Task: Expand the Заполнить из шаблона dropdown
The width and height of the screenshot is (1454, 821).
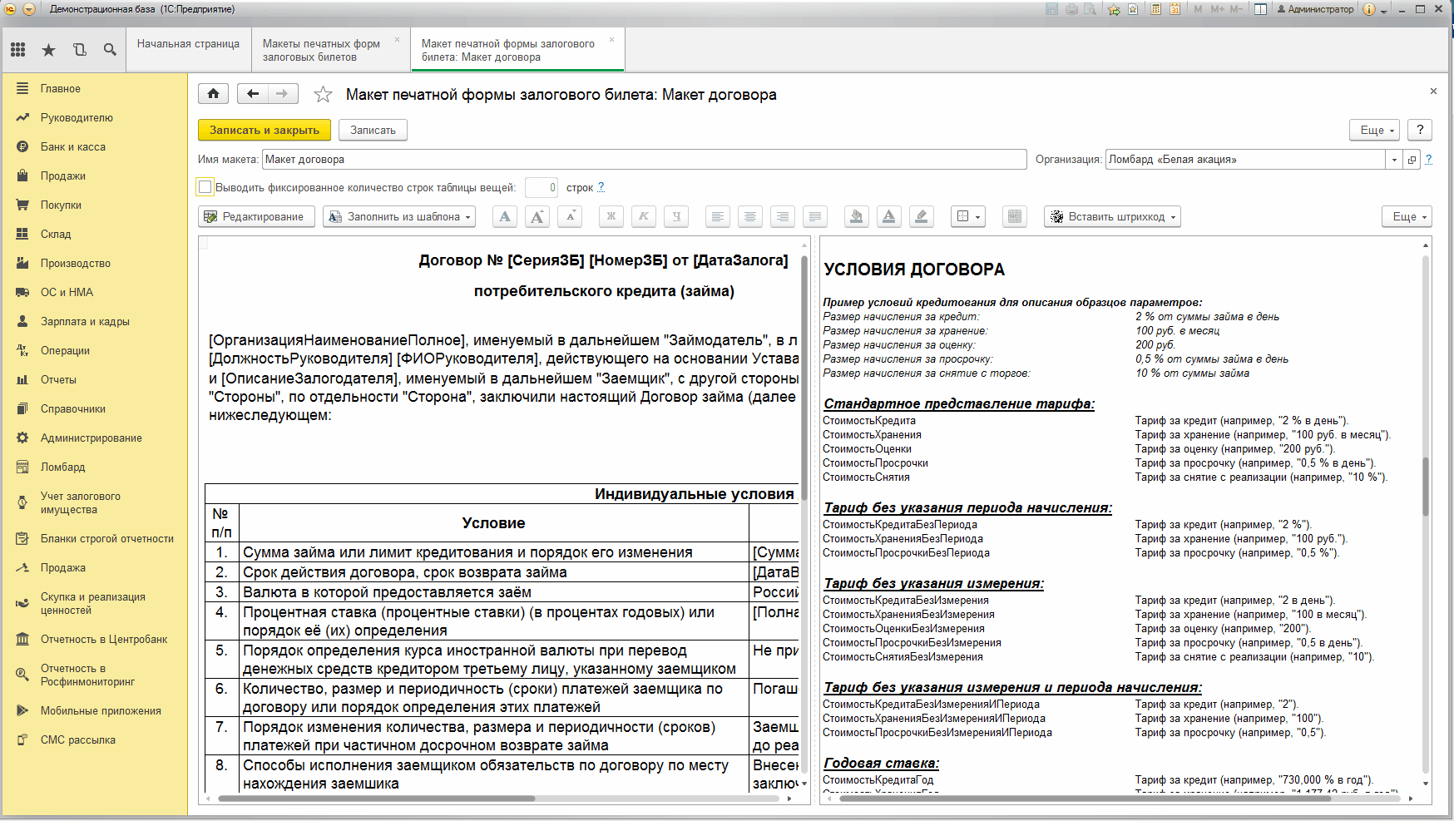Action: tap(399, 216)
